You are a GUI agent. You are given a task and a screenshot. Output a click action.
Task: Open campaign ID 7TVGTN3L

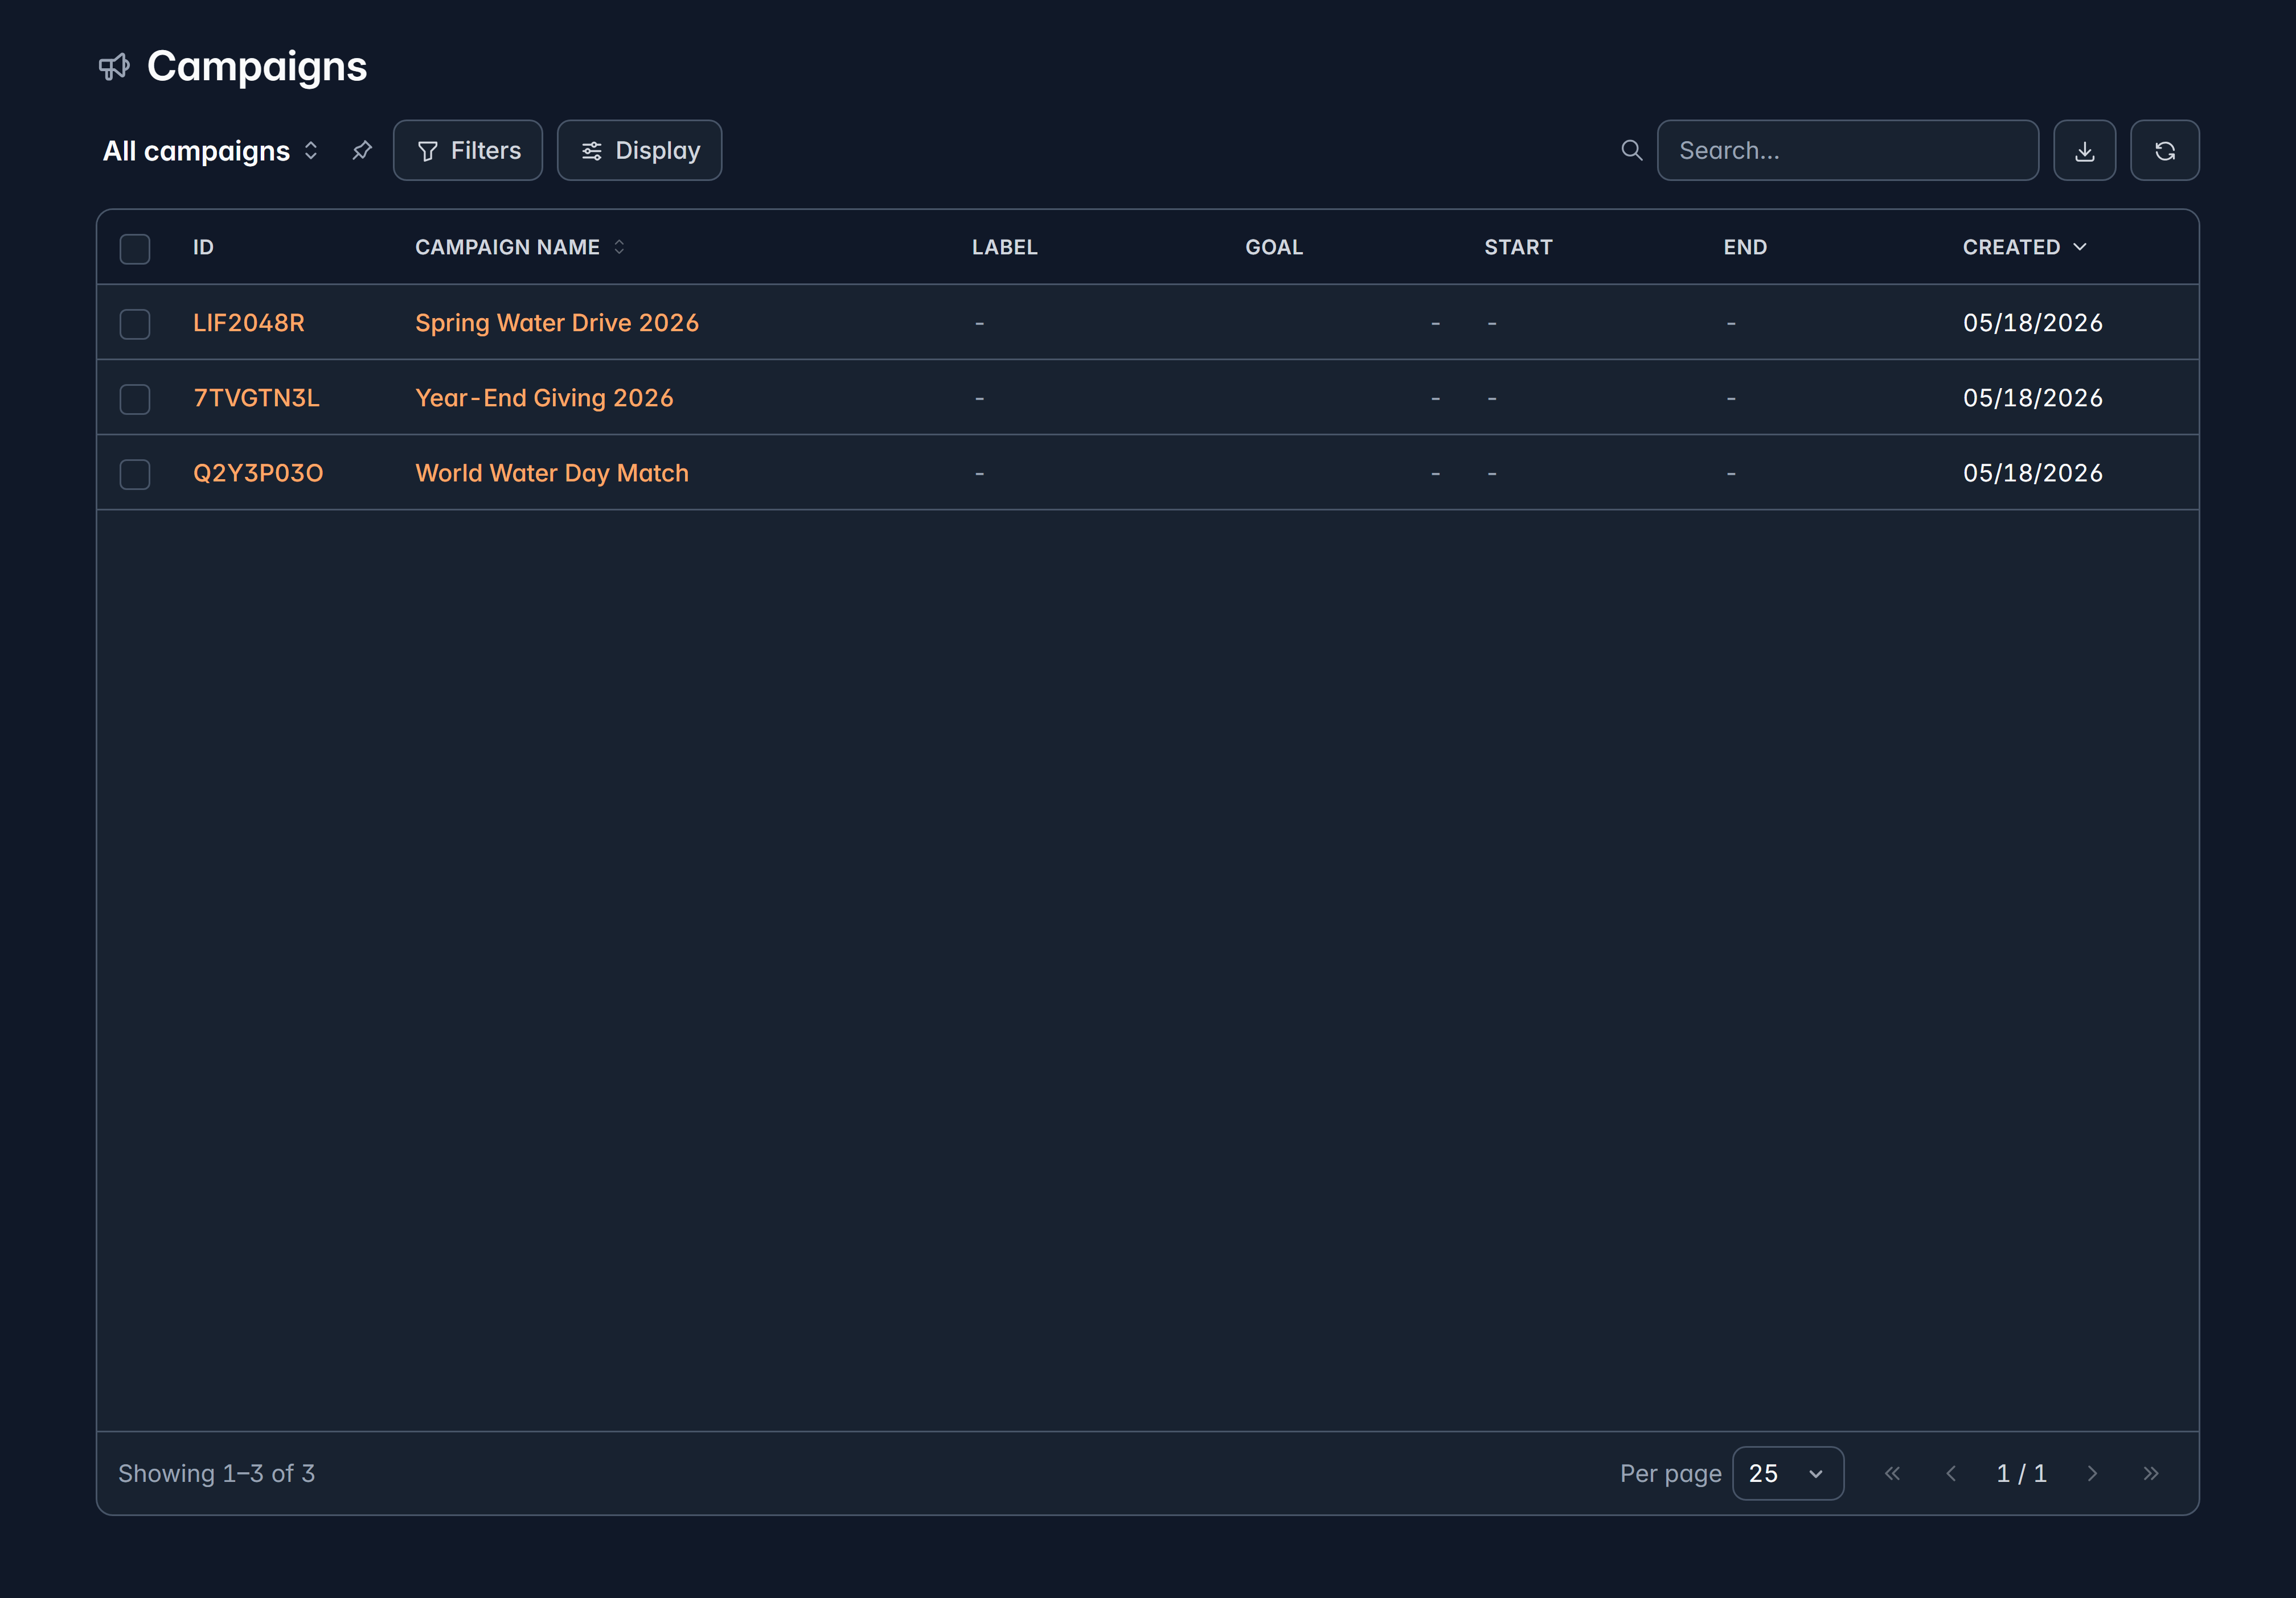[256, 398]
